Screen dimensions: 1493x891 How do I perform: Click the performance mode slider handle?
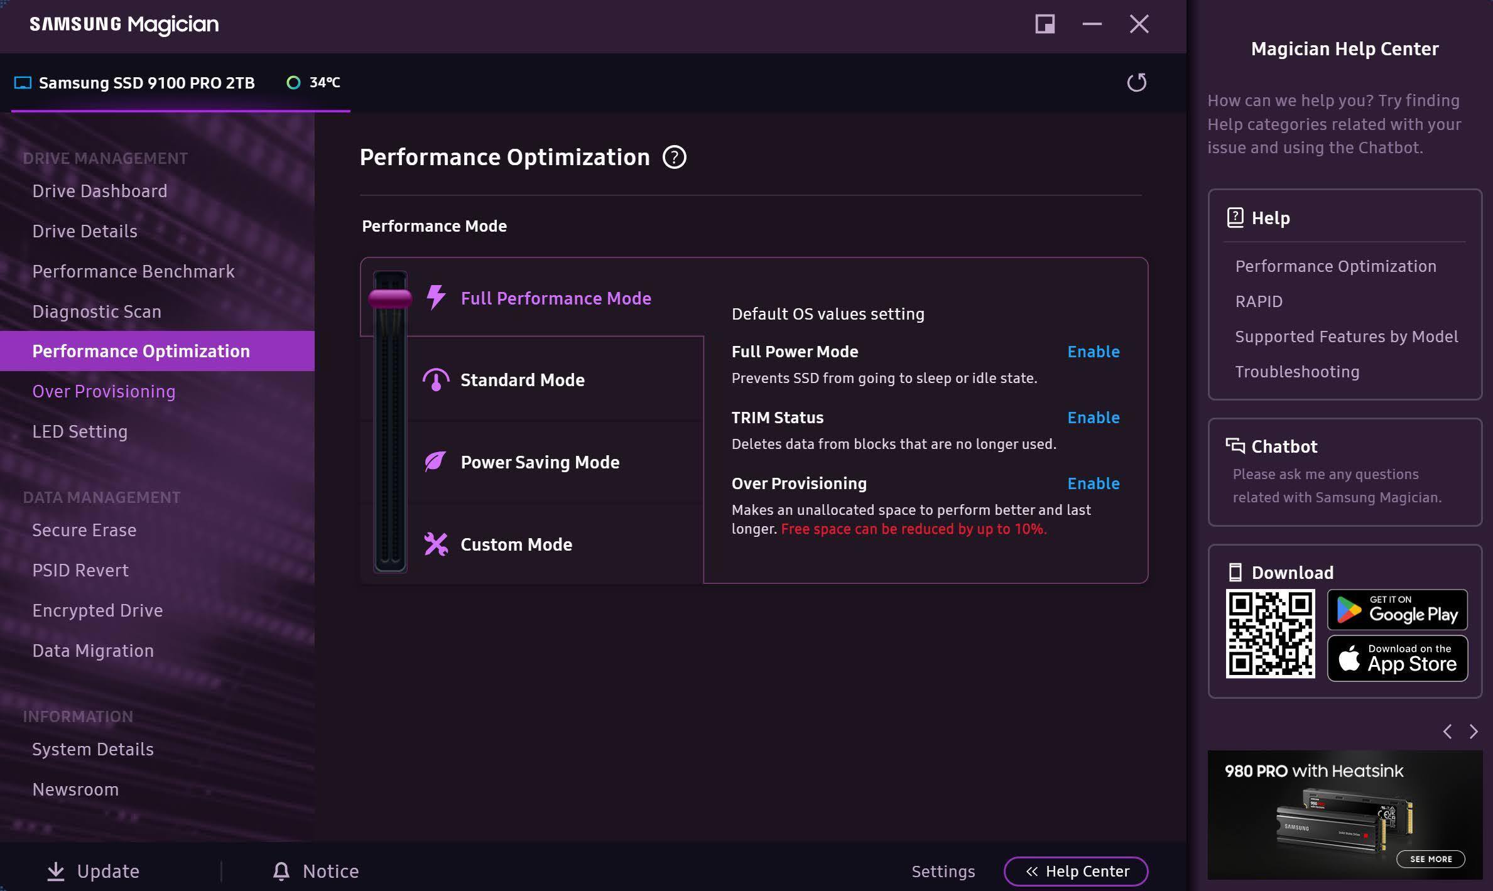point(390,298)
